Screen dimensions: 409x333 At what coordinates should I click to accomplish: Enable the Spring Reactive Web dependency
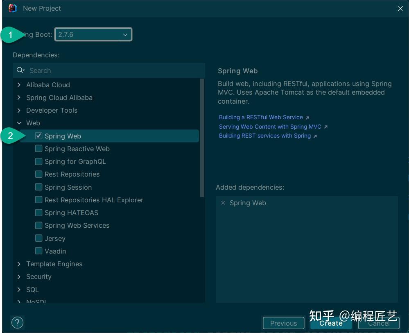coord(38,148)
